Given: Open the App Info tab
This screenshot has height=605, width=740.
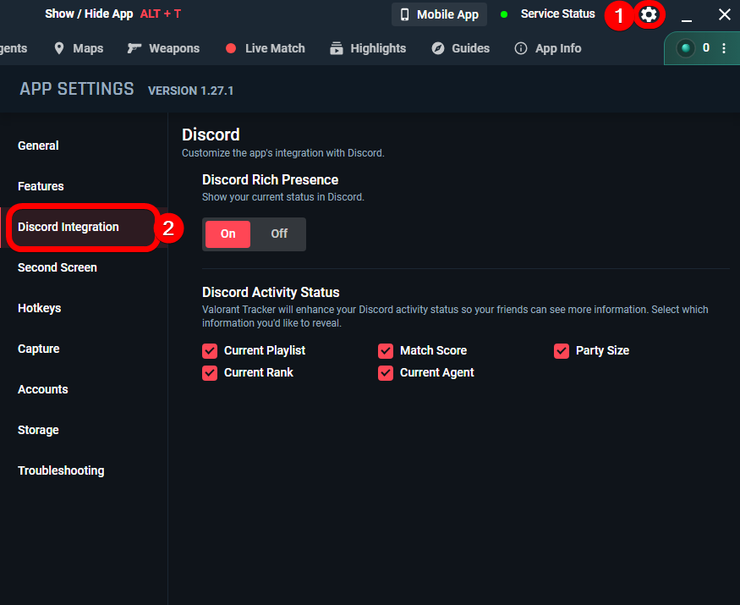Looking at the screenshot, I should (x=548, y=48).
